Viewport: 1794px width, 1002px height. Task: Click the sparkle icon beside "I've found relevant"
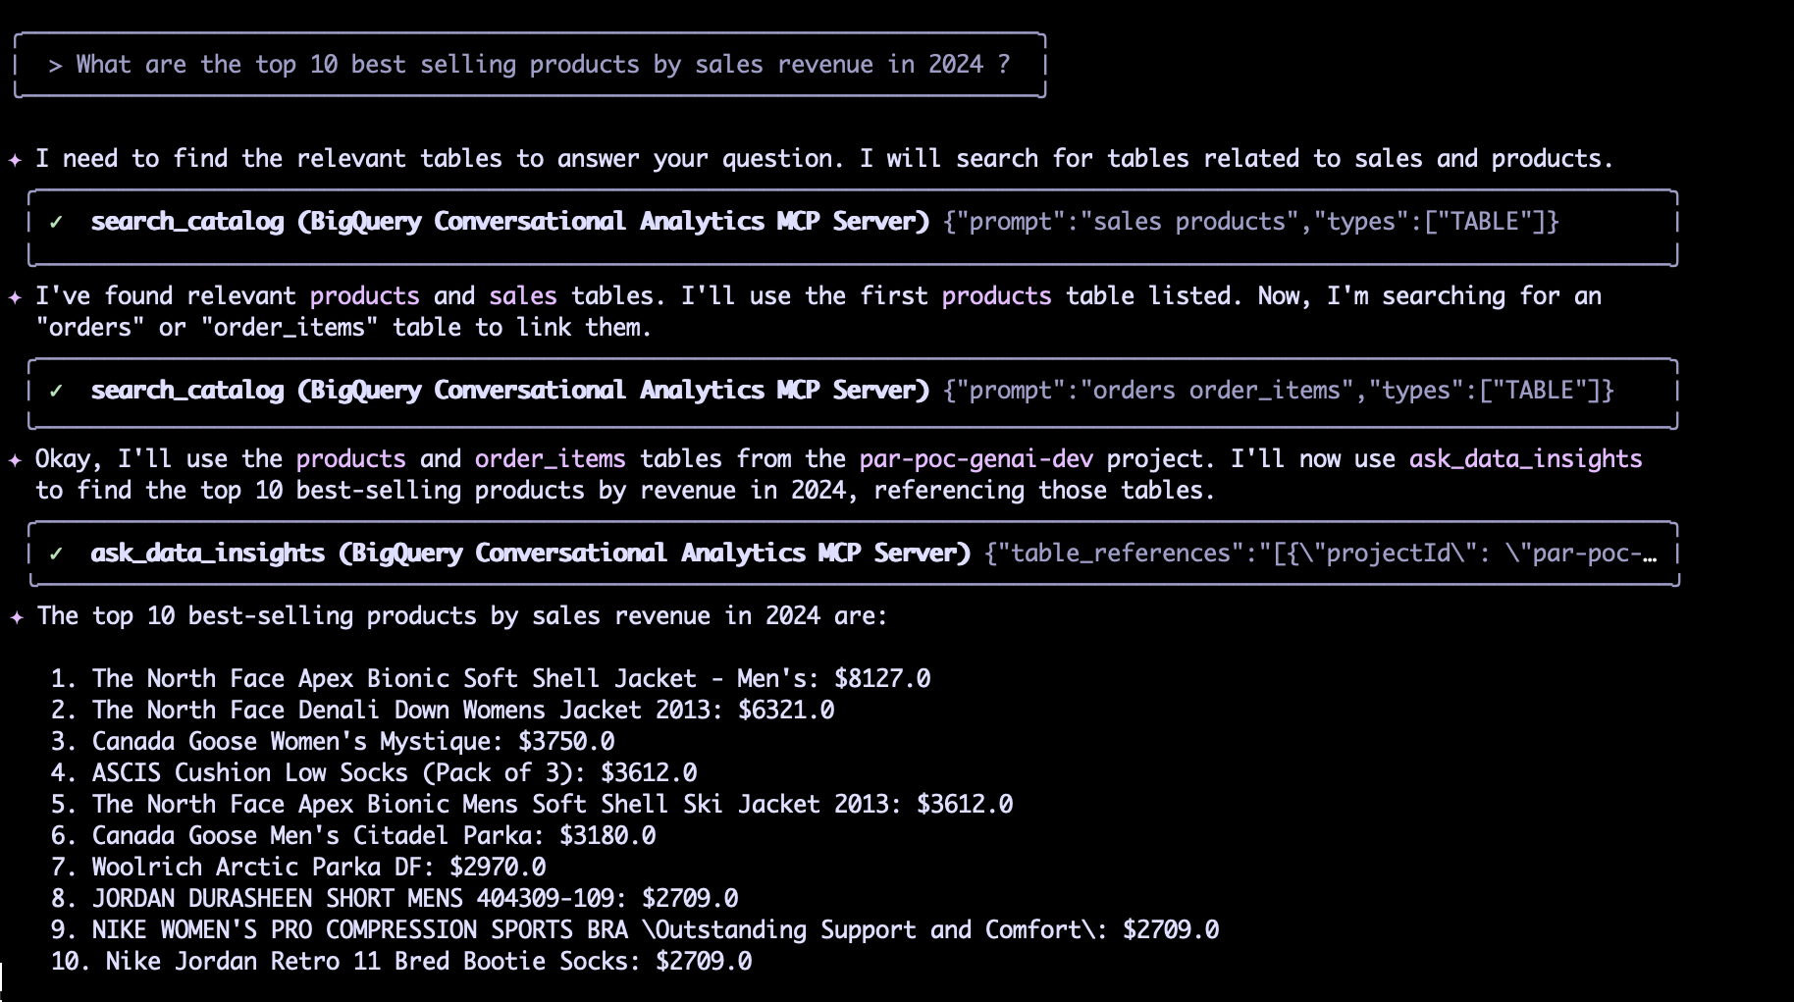coord(16,297)
